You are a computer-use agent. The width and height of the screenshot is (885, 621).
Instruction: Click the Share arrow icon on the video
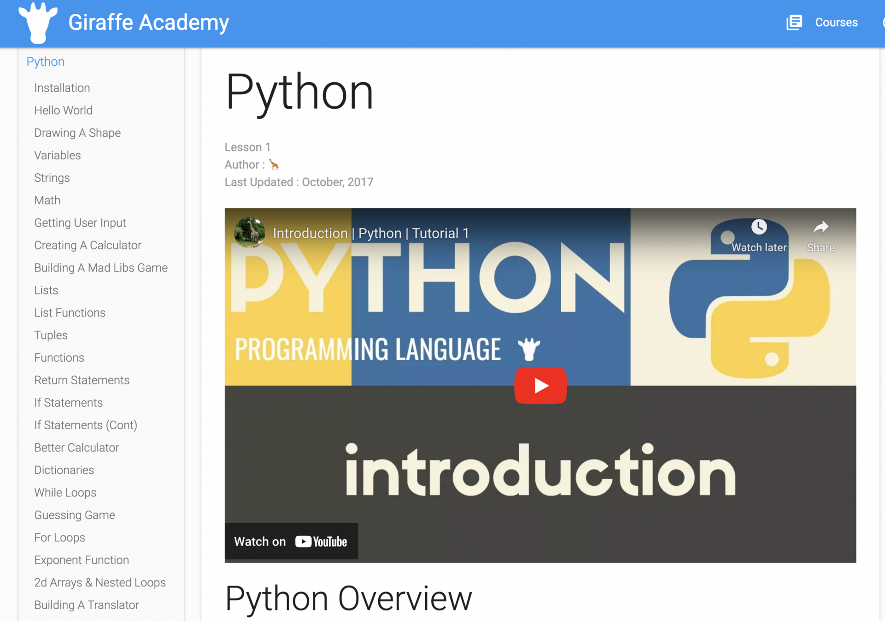821,227
